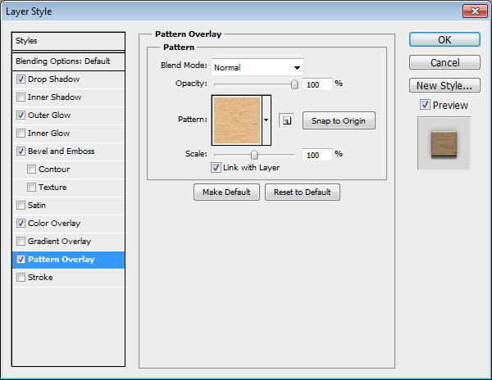
Task: Click the create new preset icon beside pattern
Action: tap(286, 120)
